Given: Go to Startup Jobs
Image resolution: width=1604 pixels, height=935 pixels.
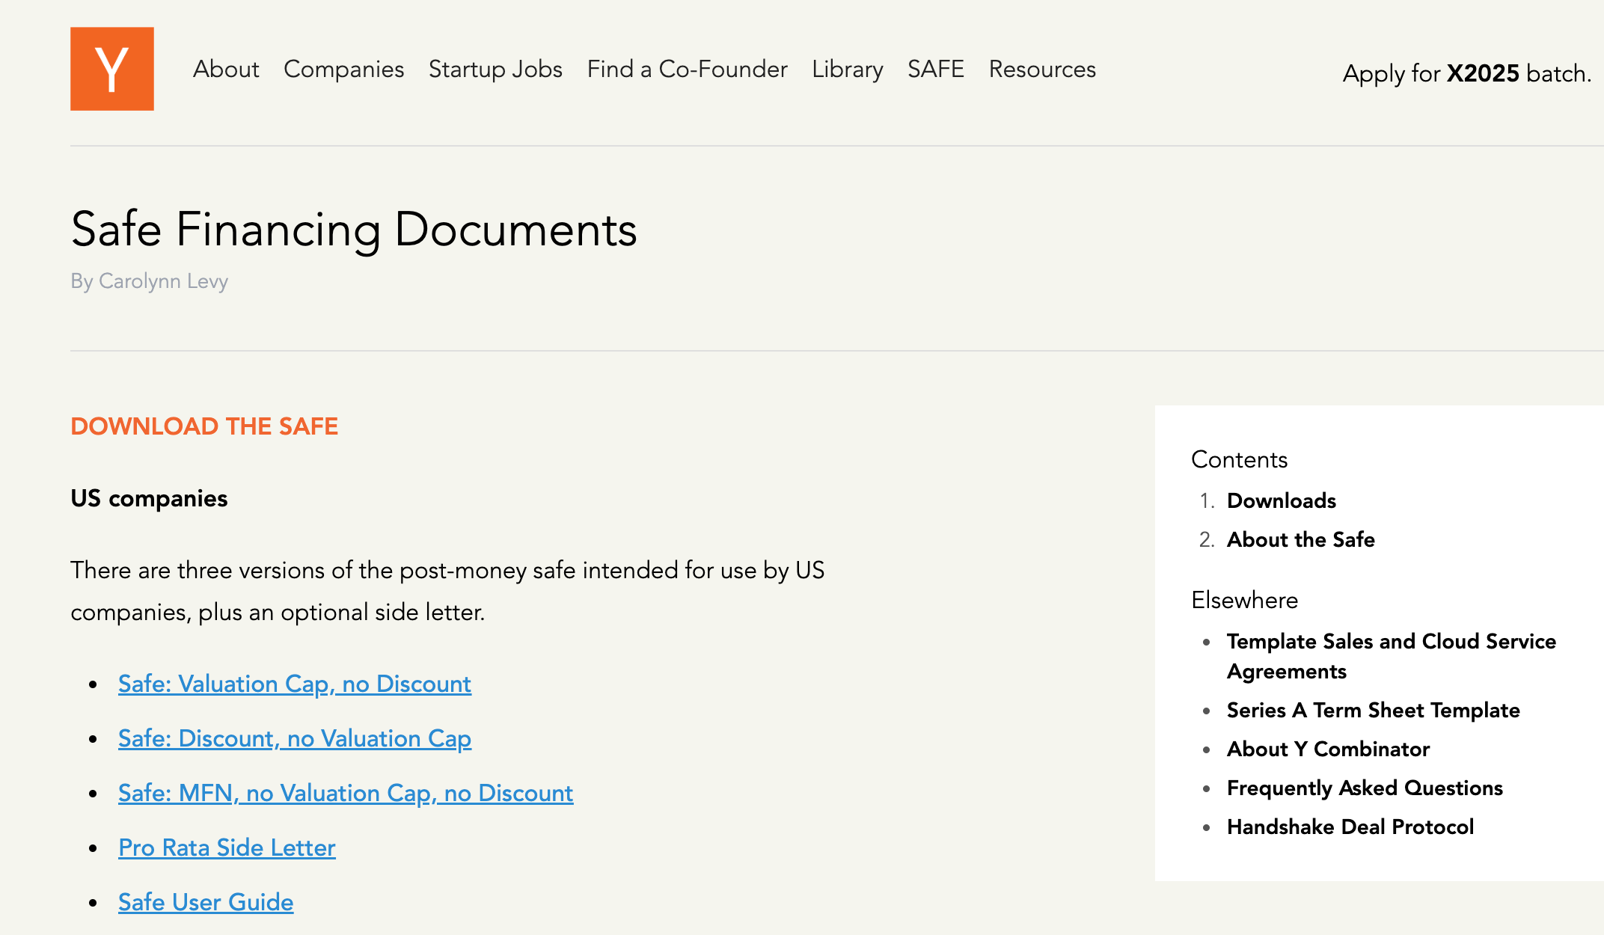Looking at the screenshot, I should [495, 69].
